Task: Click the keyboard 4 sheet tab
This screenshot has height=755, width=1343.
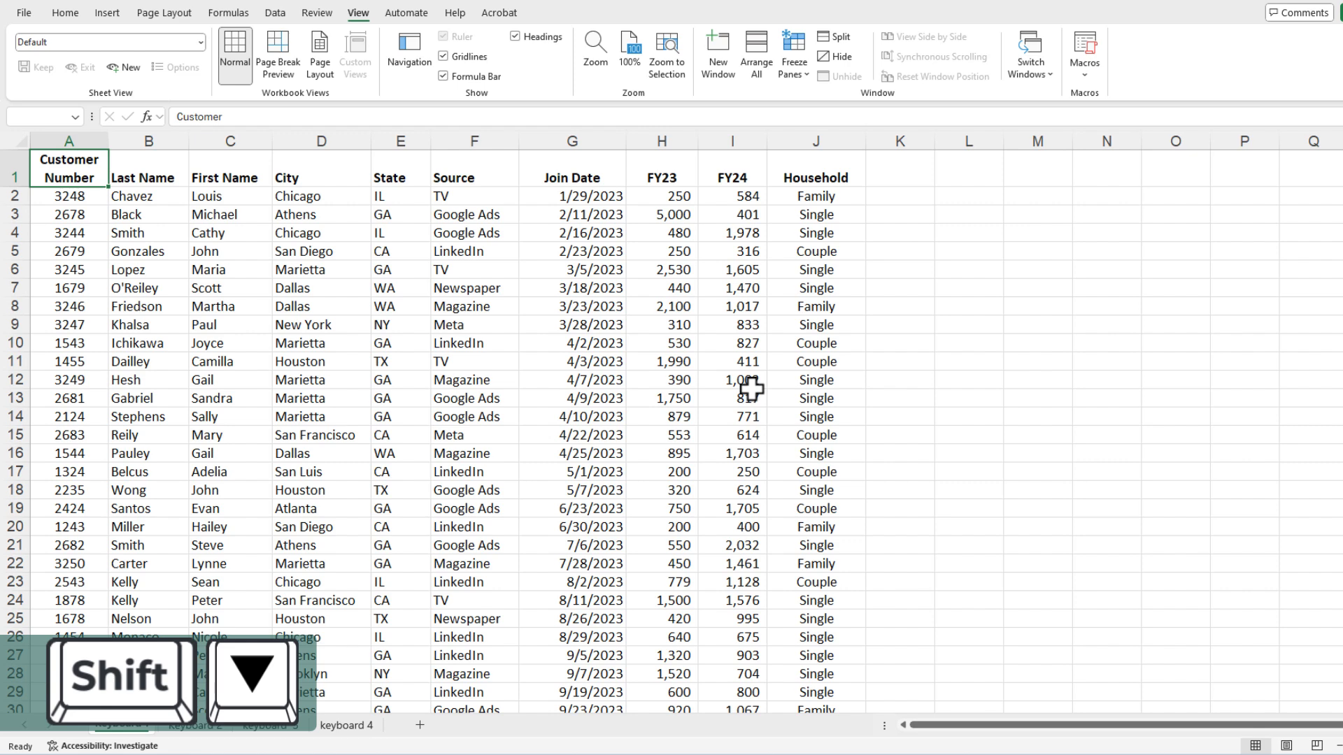Action: point(348,726)
